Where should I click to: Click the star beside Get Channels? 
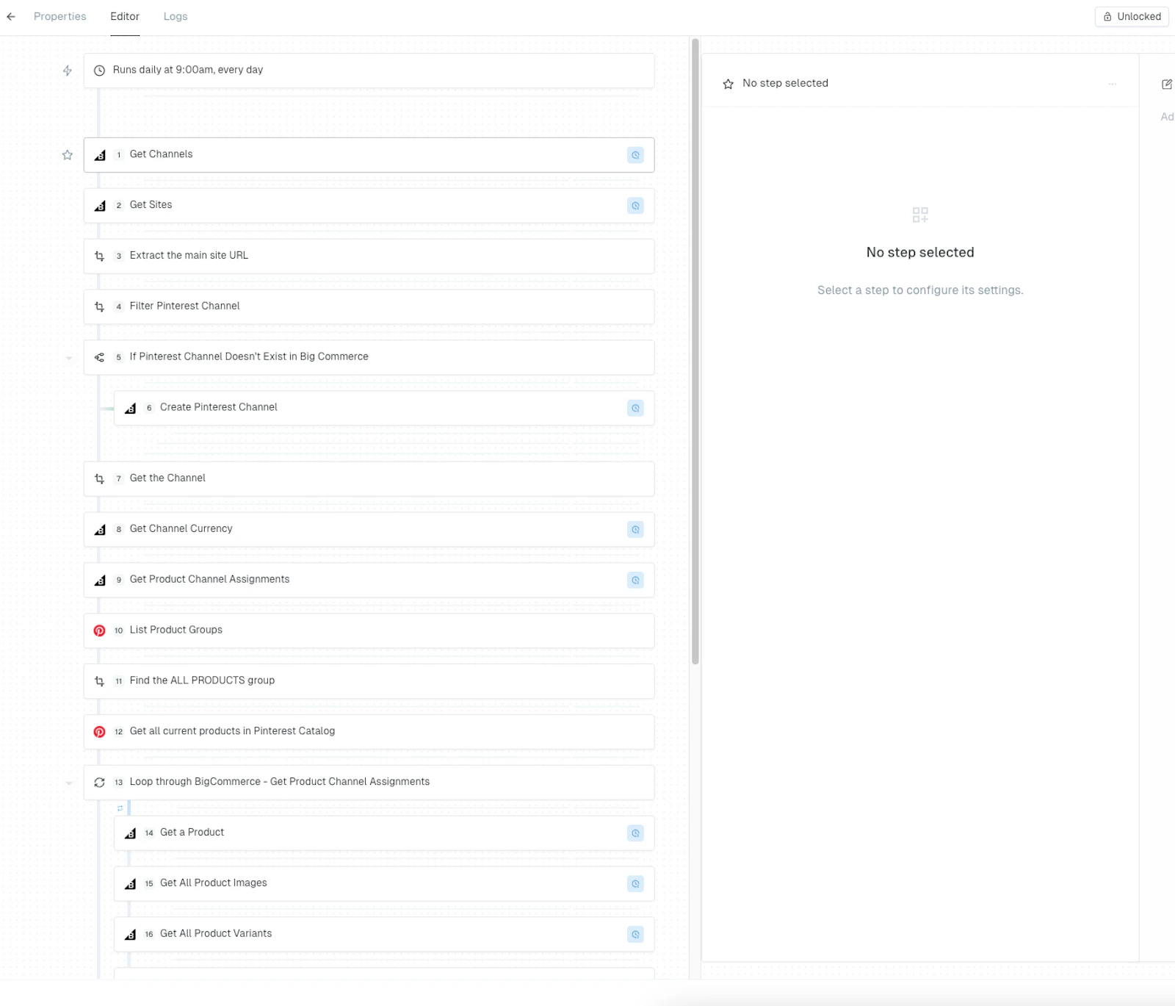[68, 155]
